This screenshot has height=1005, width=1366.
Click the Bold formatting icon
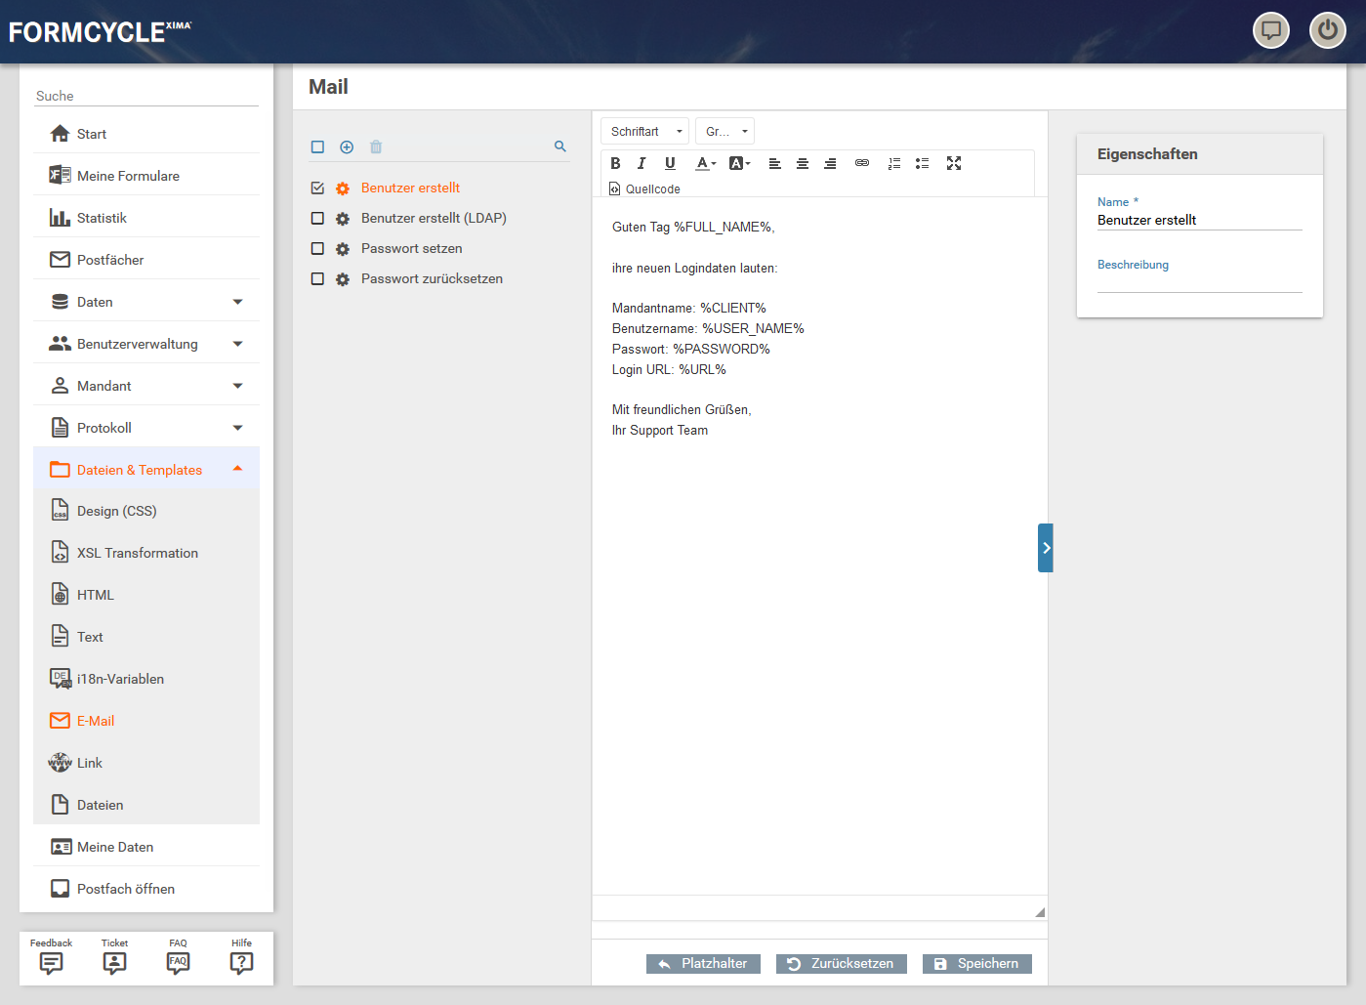point(615,163)
